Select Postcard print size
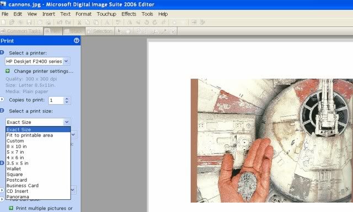353x212 pixels. pyautogui.click(x=38, y=180)
